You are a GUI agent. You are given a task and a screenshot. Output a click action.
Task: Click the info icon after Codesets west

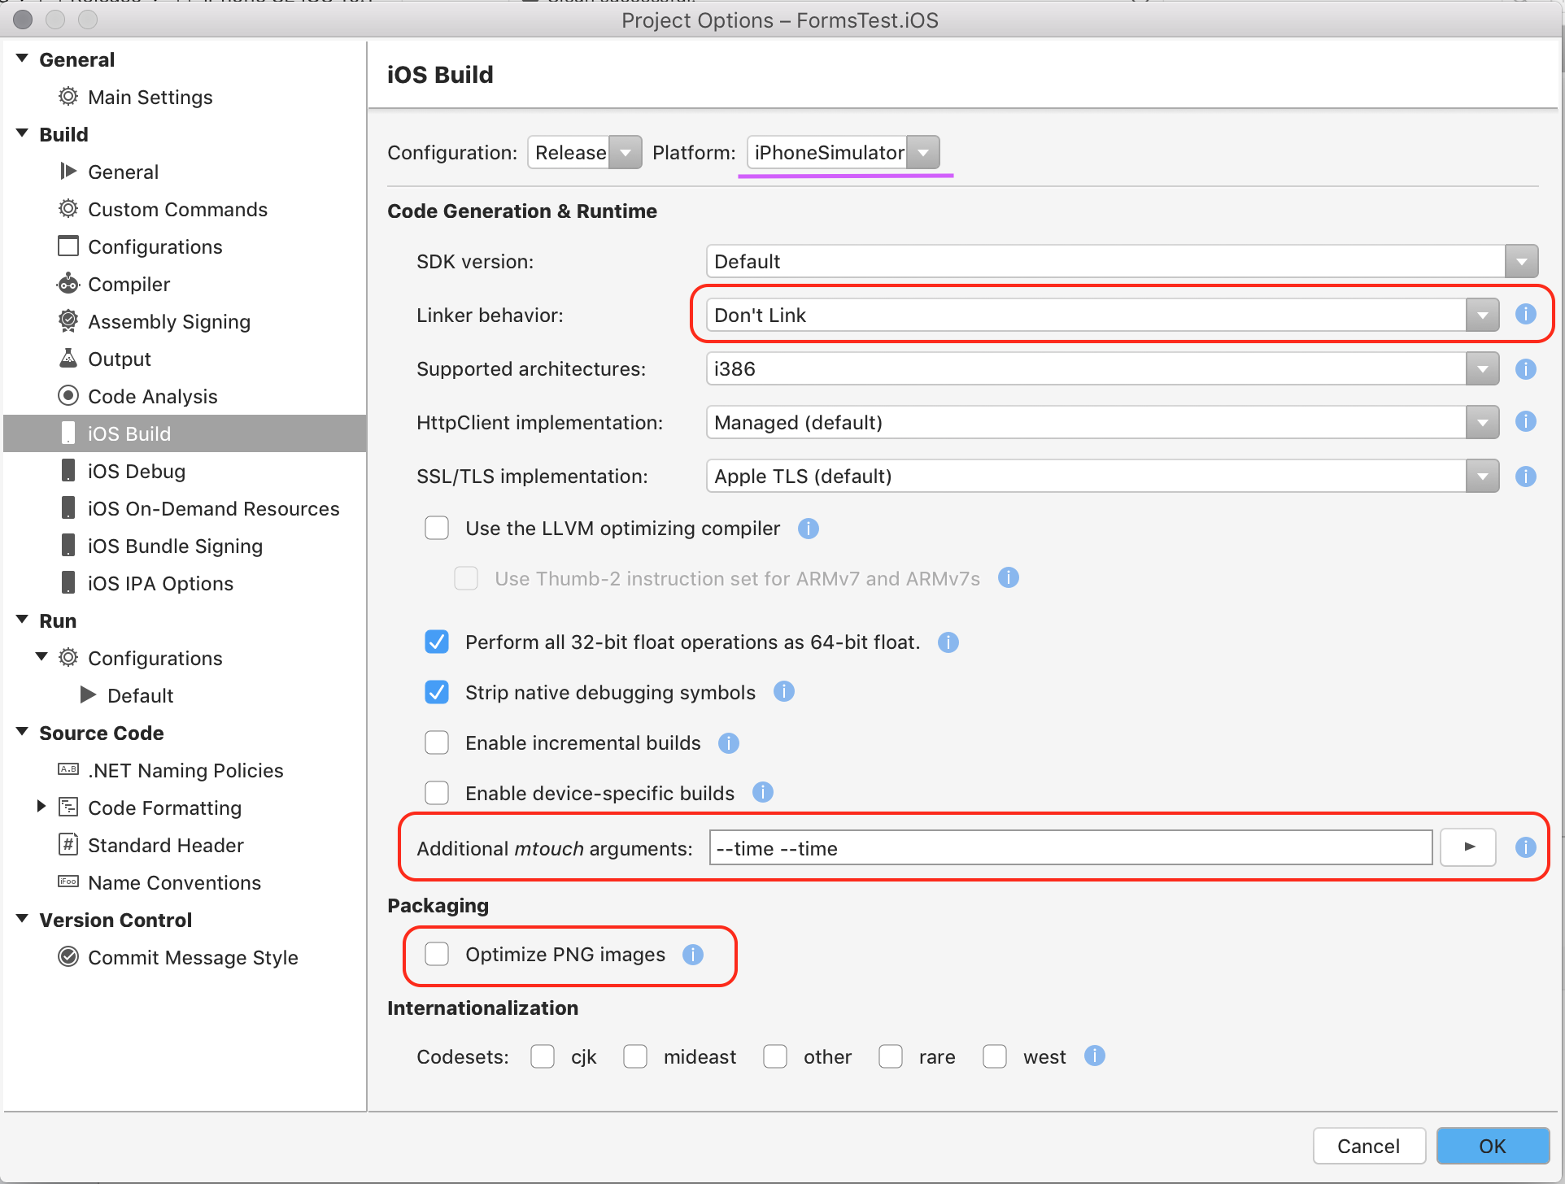(1094, 1056)
